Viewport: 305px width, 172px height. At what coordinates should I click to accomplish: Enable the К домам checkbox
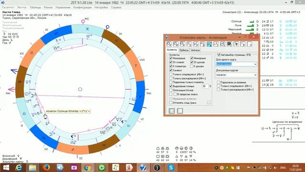pyautogui.click(x=192, y=66)
